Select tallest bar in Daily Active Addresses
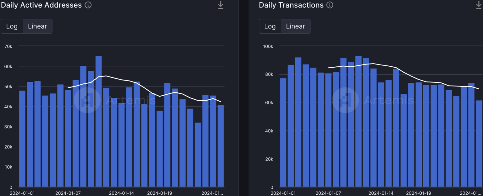 click(98, 121)
